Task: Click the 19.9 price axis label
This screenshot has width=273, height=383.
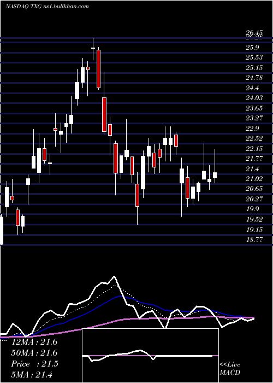Action: [252, 209]
